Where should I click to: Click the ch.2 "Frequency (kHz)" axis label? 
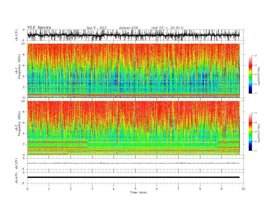coord(19,123)
